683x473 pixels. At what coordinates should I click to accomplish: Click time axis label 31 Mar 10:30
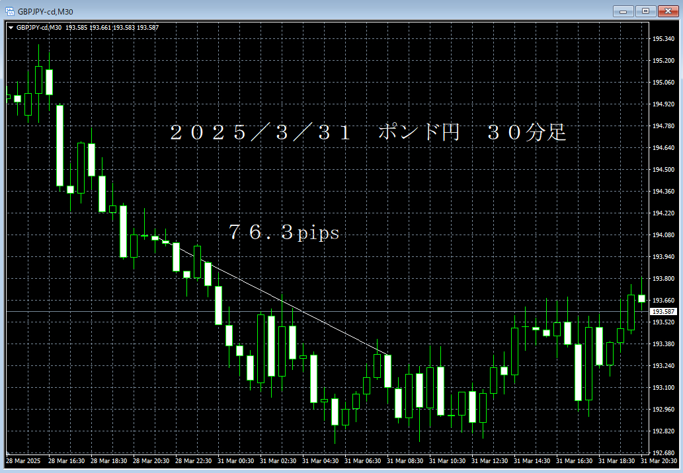(x=447, y=461)
